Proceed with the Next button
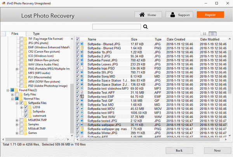This screenshot has height=157, width=233. [217, 150]
